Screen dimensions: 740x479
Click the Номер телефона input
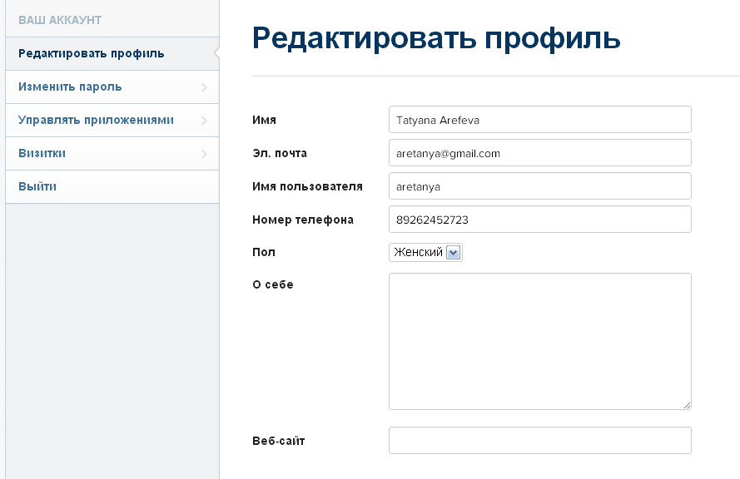pyautogui.click(x=540, y=220)
